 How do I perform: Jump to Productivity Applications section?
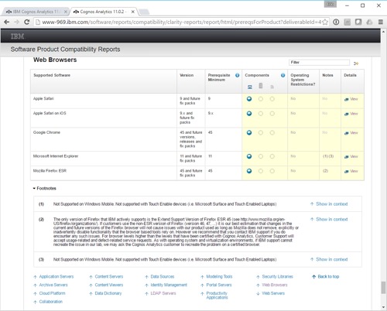point(217,296)
